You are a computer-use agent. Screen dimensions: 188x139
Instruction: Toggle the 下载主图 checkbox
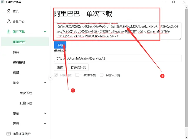pyautogui.click(x=56, y=75)
